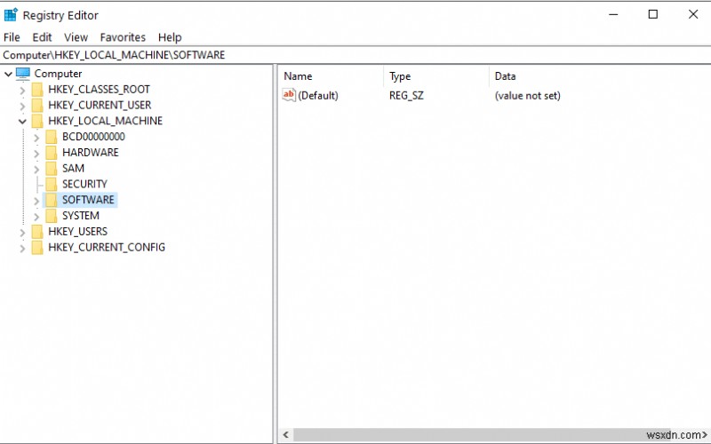The image size is (711, 444).
Task: Expand HKEY_CURRENT_CONFIG chevron
Action: tap(22, 249)
